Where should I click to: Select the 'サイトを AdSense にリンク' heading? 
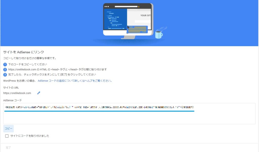point(24,52)
